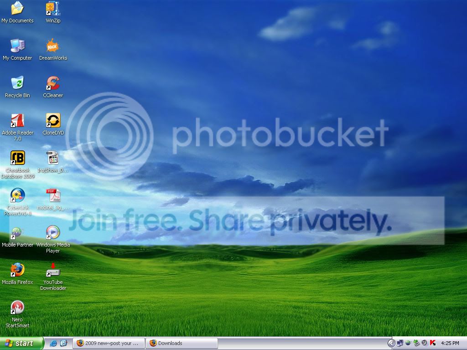Open the network connection tray icon
The image size is (467, 350).
coord(400,343)
